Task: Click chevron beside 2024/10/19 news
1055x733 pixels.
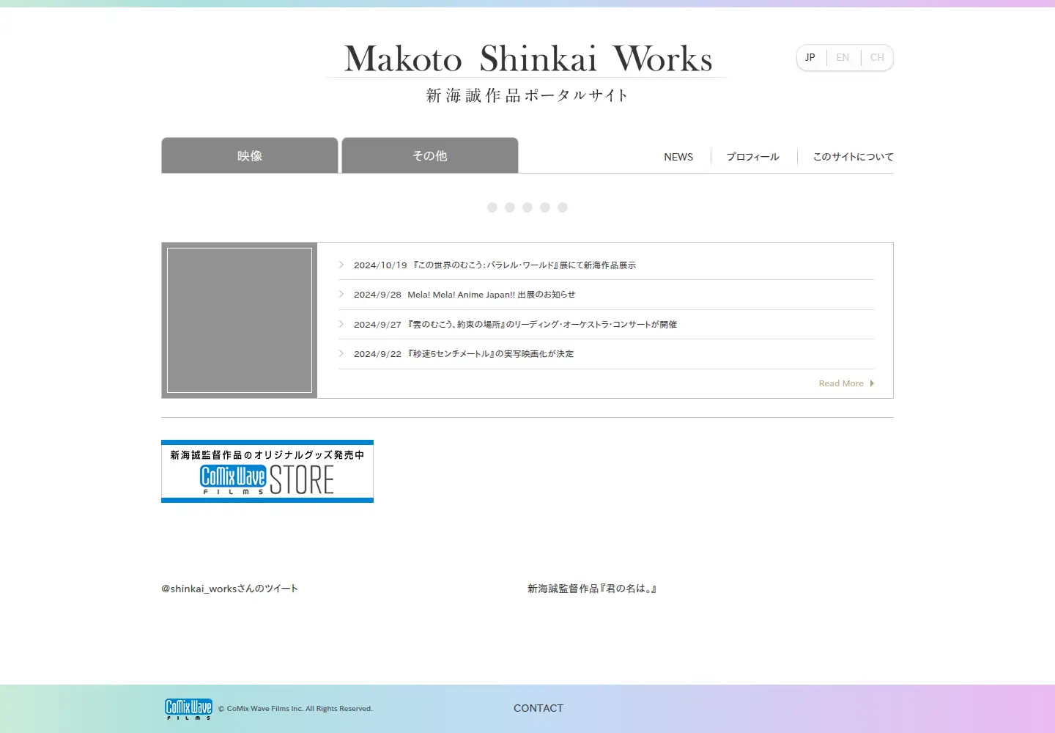Action: (x=341, y=265)
